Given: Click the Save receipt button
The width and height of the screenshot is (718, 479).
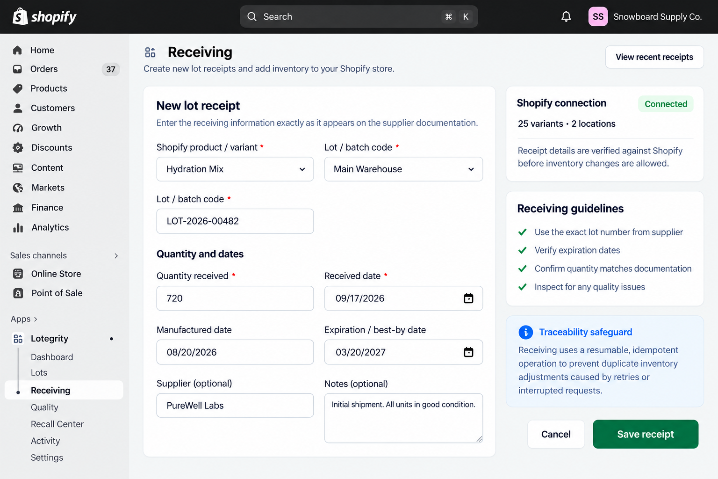Looking at the screenshot, I should tap(646, 434).
